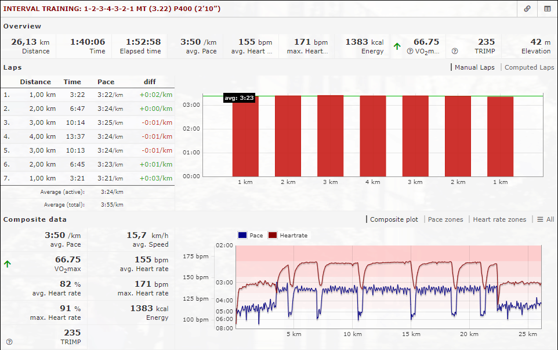Open the help icon beside composite TRIMP
The width and height of the screenshot is (558, 350).
(9, 342)
